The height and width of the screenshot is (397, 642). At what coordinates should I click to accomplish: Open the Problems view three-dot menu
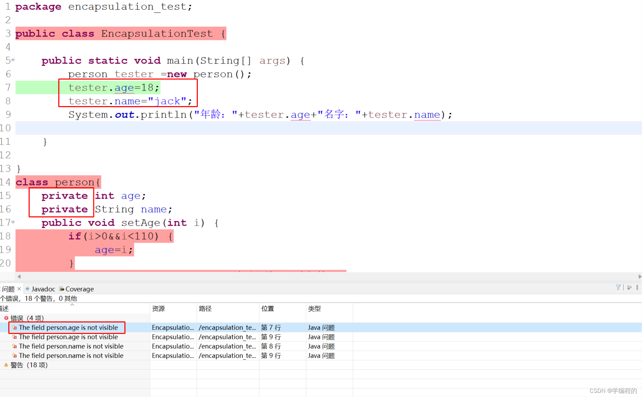pos(637,287)
